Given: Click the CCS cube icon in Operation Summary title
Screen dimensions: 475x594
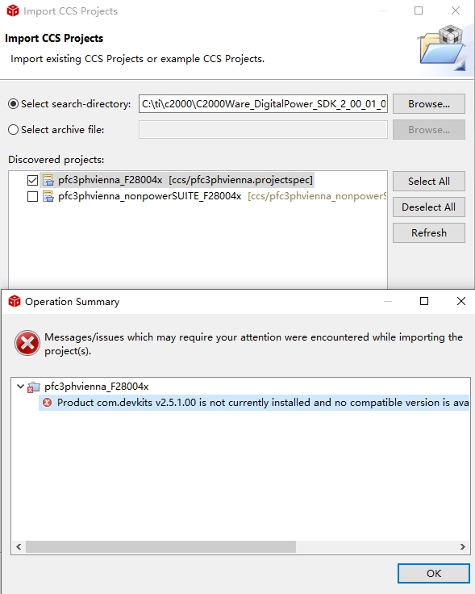Looking at the screenshot, I should coord(15,302).
